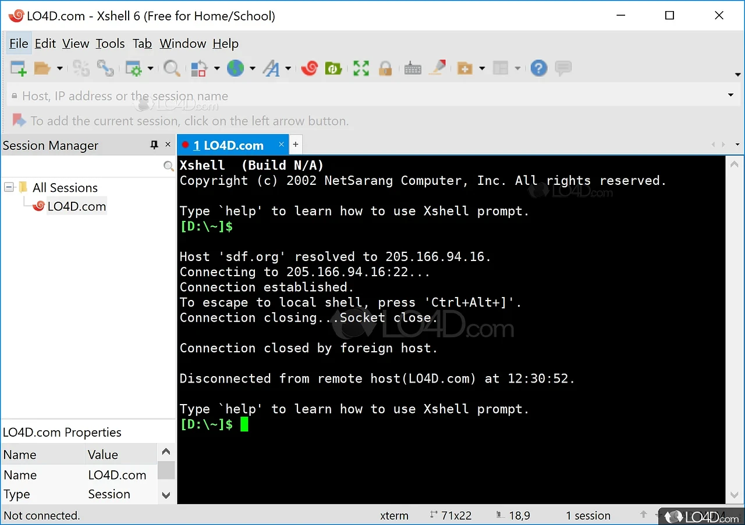This screenshot has height=525, width=745.
Task: Add a new tab with the plus button
Action: [x=295, y=144]
